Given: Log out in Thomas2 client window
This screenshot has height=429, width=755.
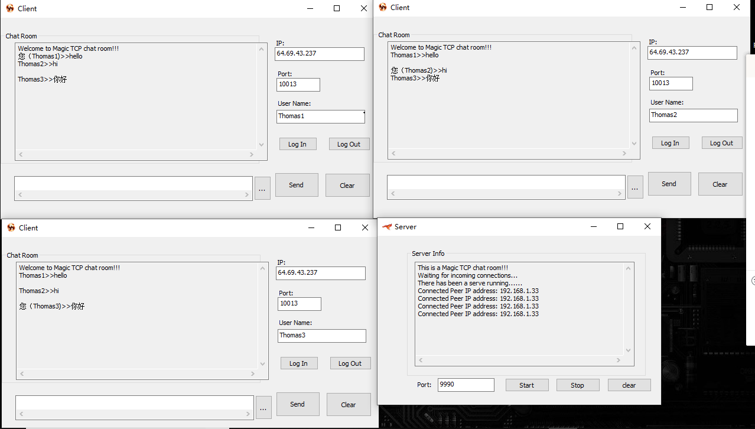Looking at the screenshot, I should 722,143.
